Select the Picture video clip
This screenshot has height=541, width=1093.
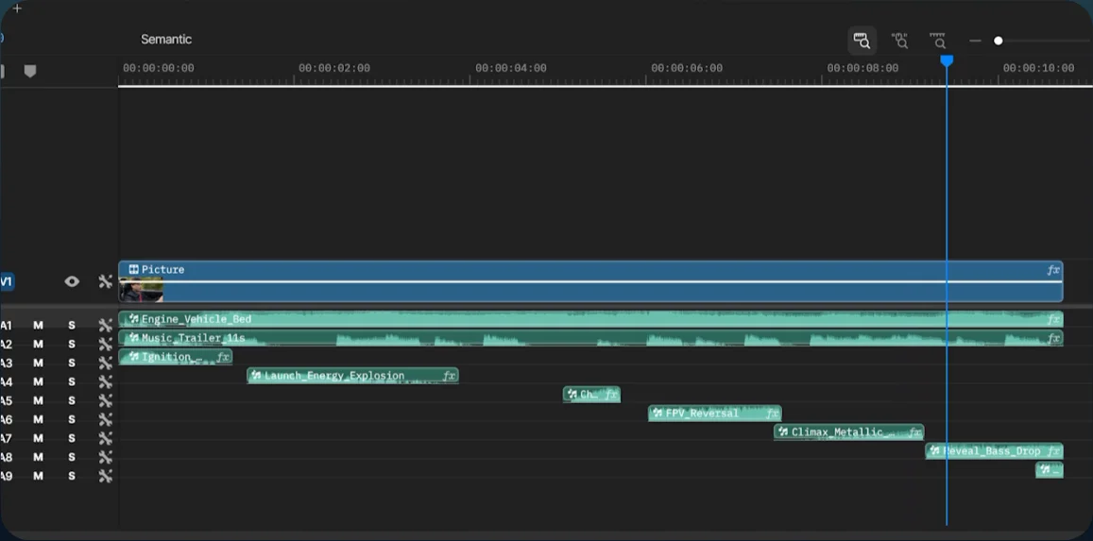[590, 281]
